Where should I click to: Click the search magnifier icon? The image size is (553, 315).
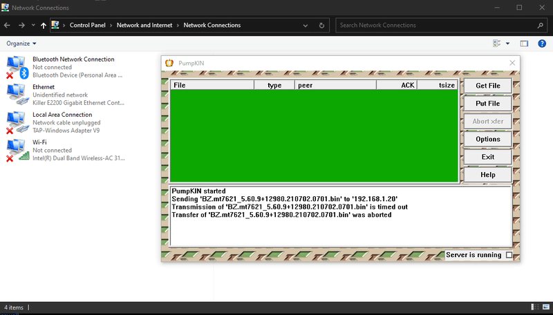540,26
